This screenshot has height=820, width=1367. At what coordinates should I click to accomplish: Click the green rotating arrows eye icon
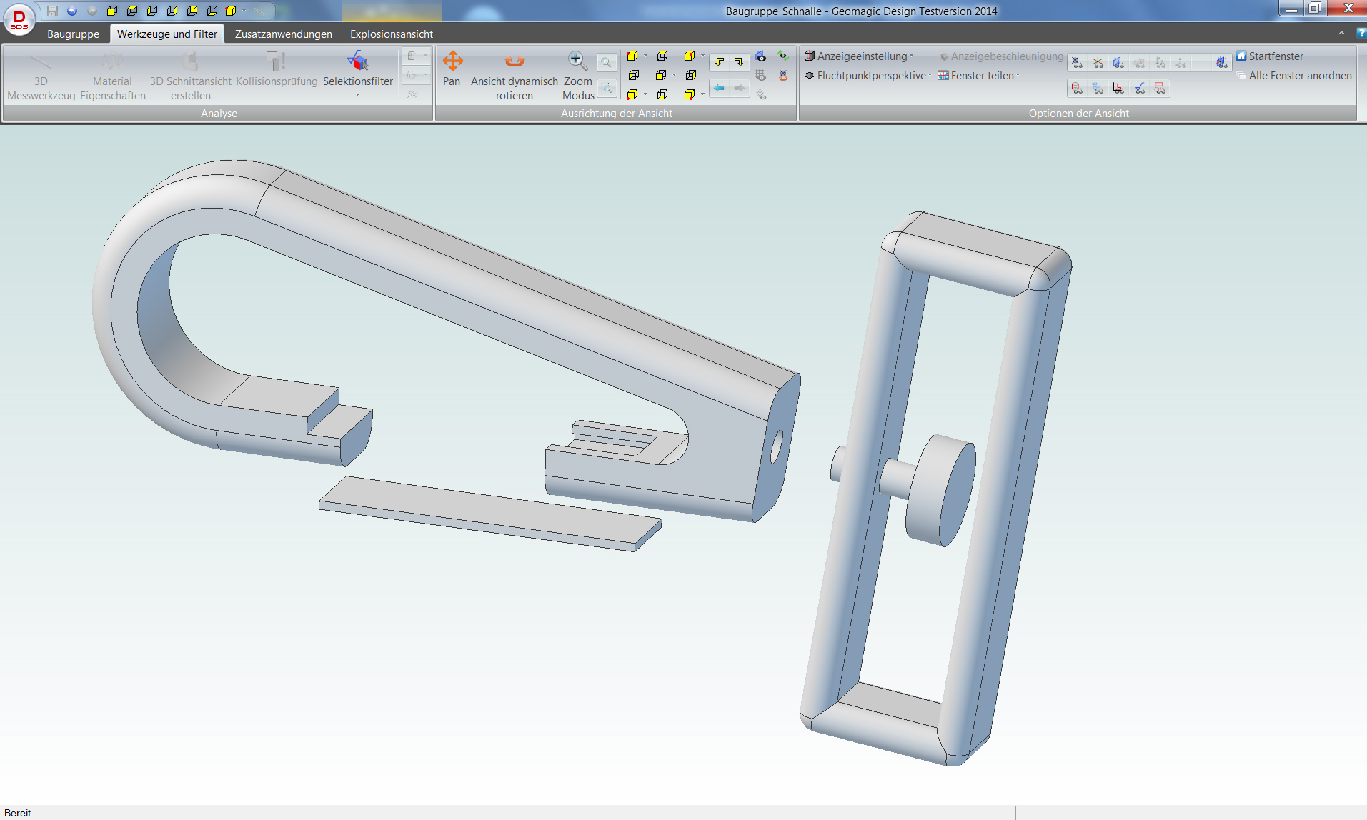click(x=783, y=56)
